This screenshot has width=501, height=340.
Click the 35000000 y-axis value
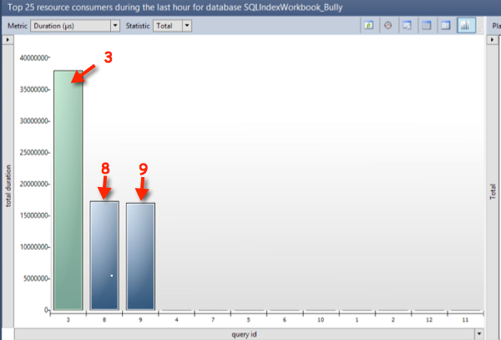pos(34,89)
